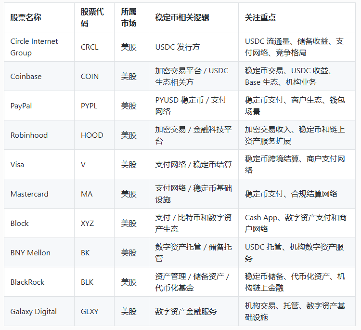
Task: Click the Visa name cell
Action: click(x=39, y=164)
